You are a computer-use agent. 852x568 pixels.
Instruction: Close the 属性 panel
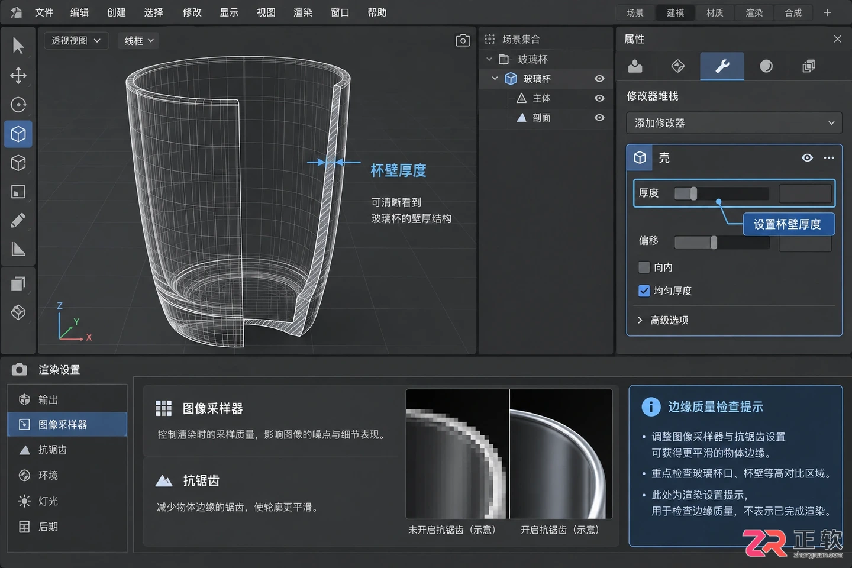pyautogui.click(x=837, y=39)
